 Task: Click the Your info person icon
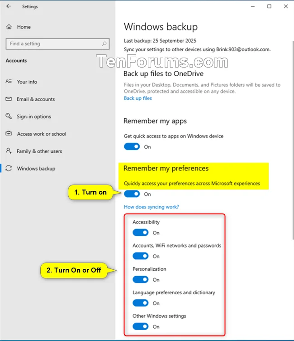point(9,81)
